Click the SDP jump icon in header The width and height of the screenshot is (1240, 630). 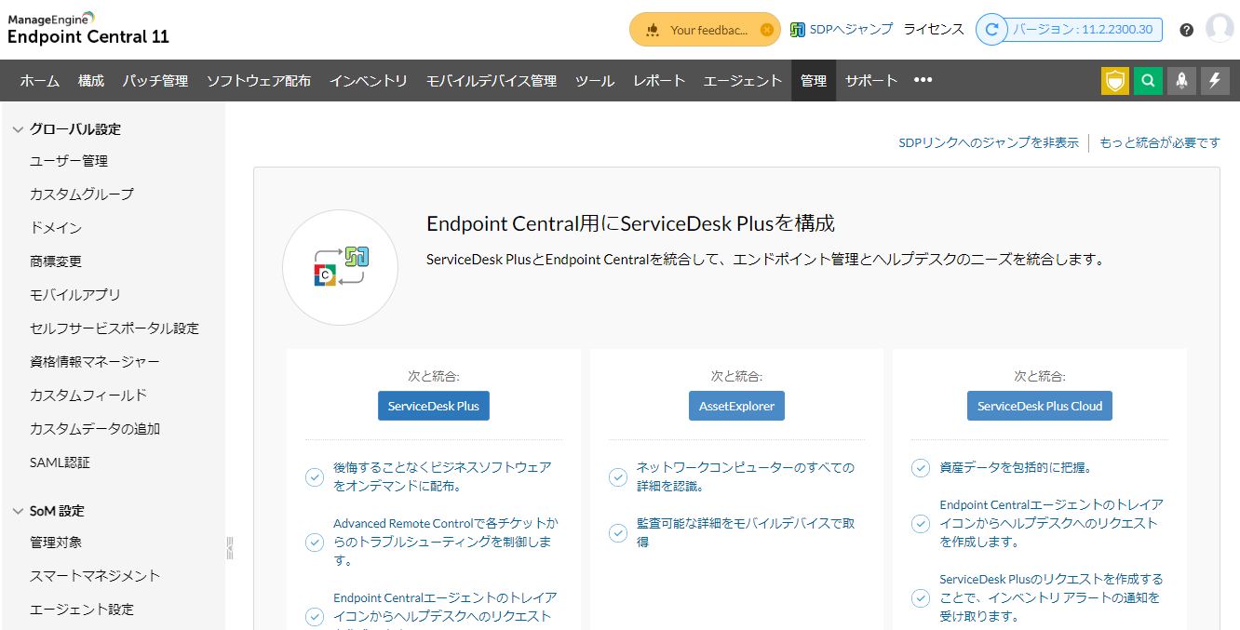[797, 30]
